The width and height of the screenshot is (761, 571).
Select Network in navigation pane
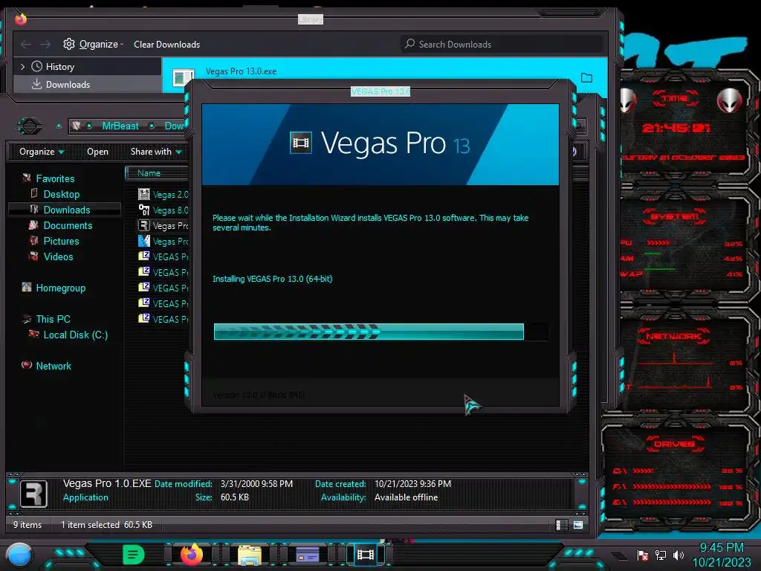(x=54, y=366)
